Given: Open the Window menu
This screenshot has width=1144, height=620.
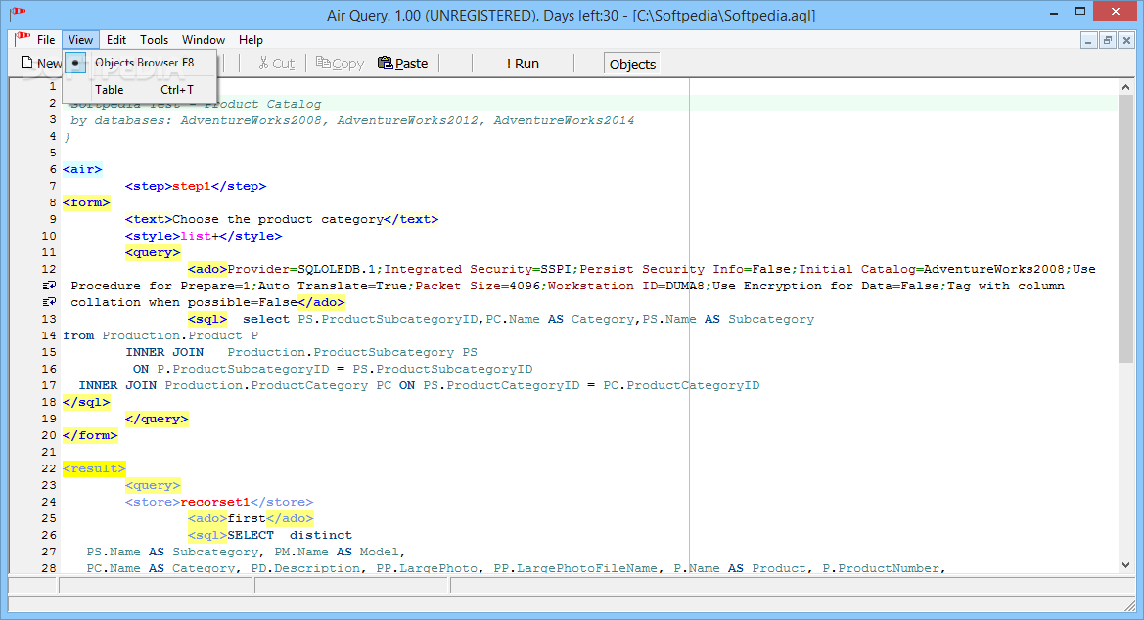Looking at the screenshot, I should [203, 40].
